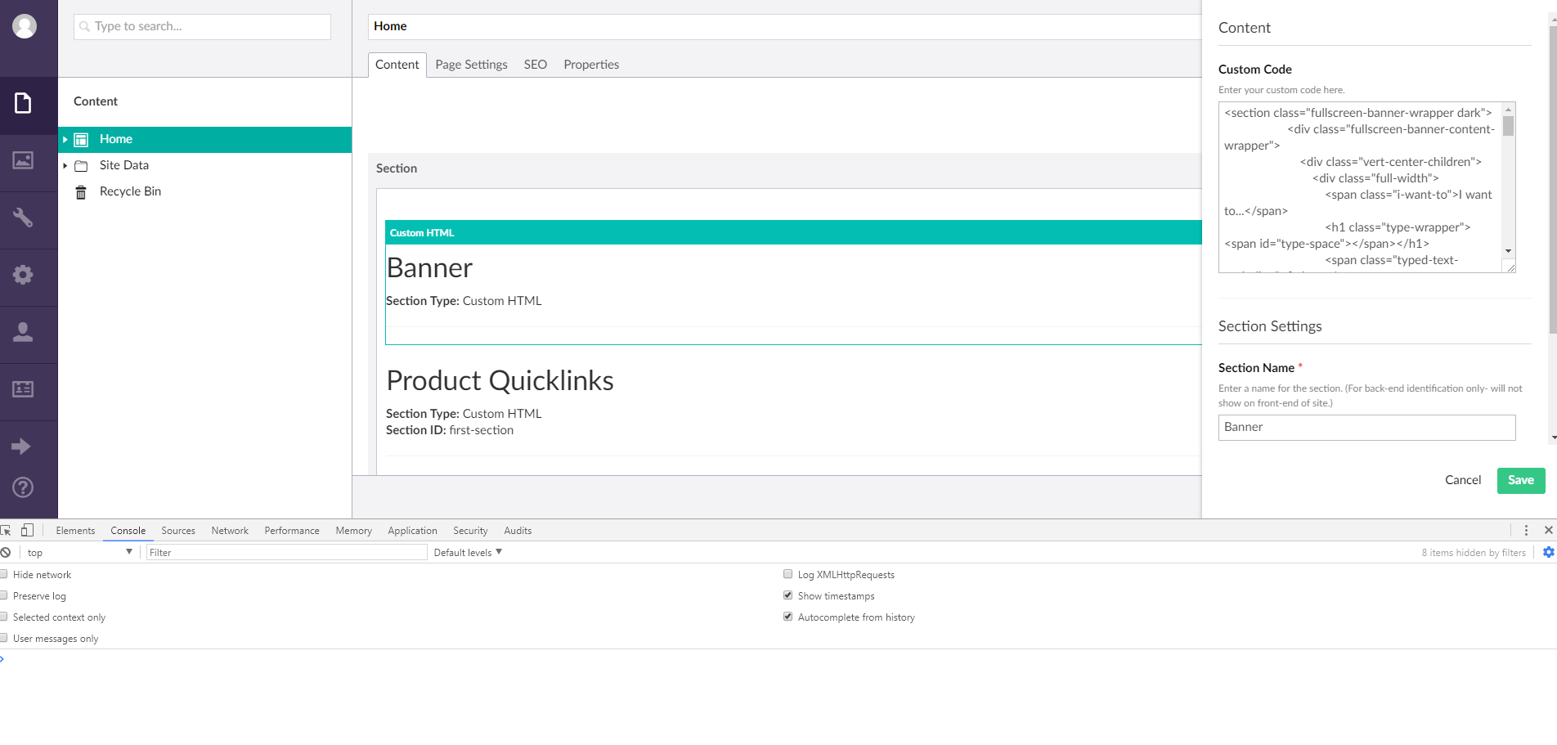Click the green Save button

[1521, 481]
